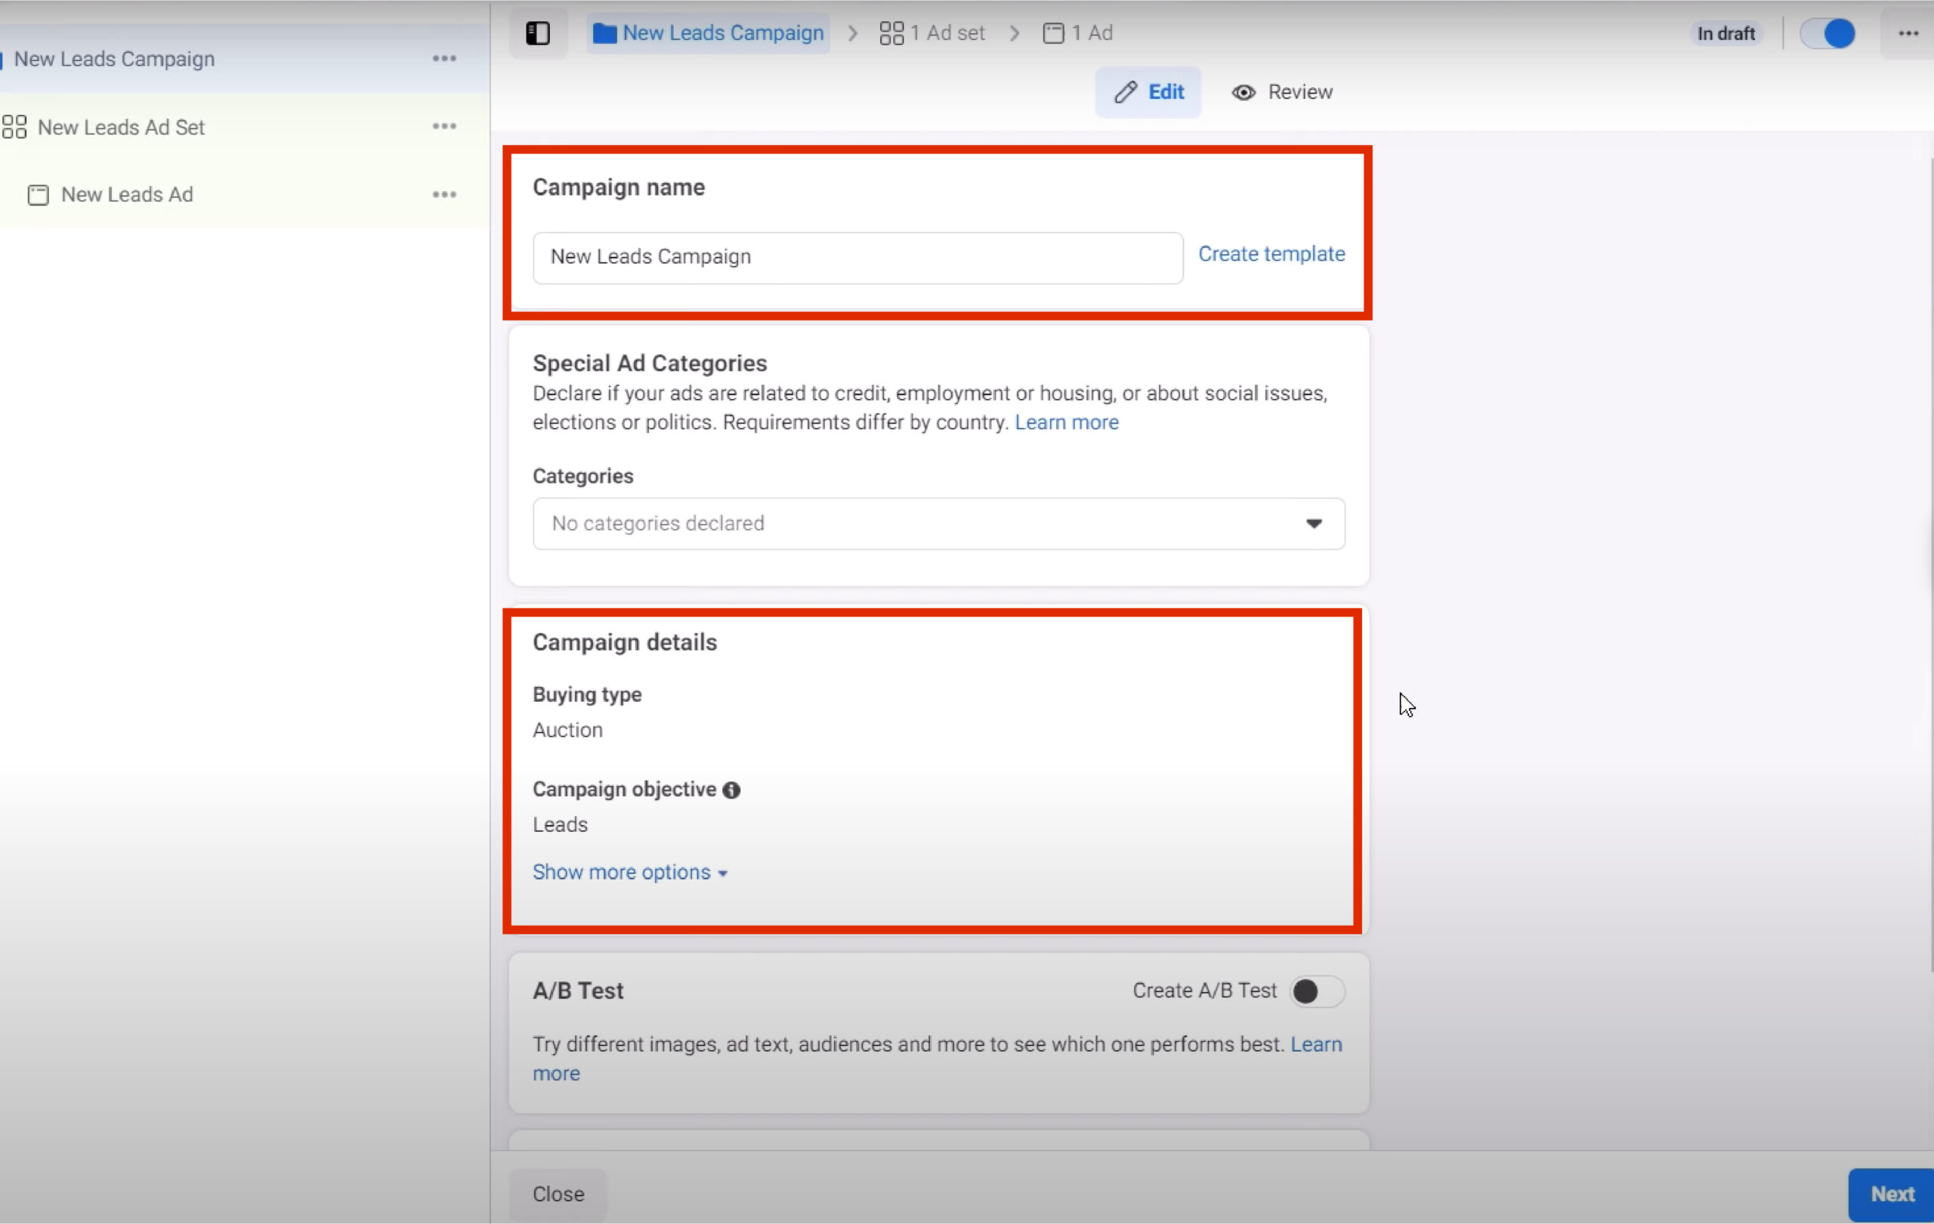
Task: Click the 1 Ad set breadcrumb
Action: point(931,33)
